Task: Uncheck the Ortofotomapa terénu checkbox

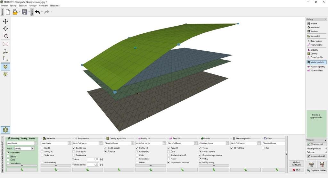Action: [x=200, y=155]
